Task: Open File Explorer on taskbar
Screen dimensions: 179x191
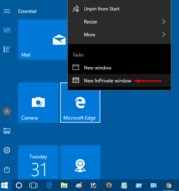Action: 64,185
